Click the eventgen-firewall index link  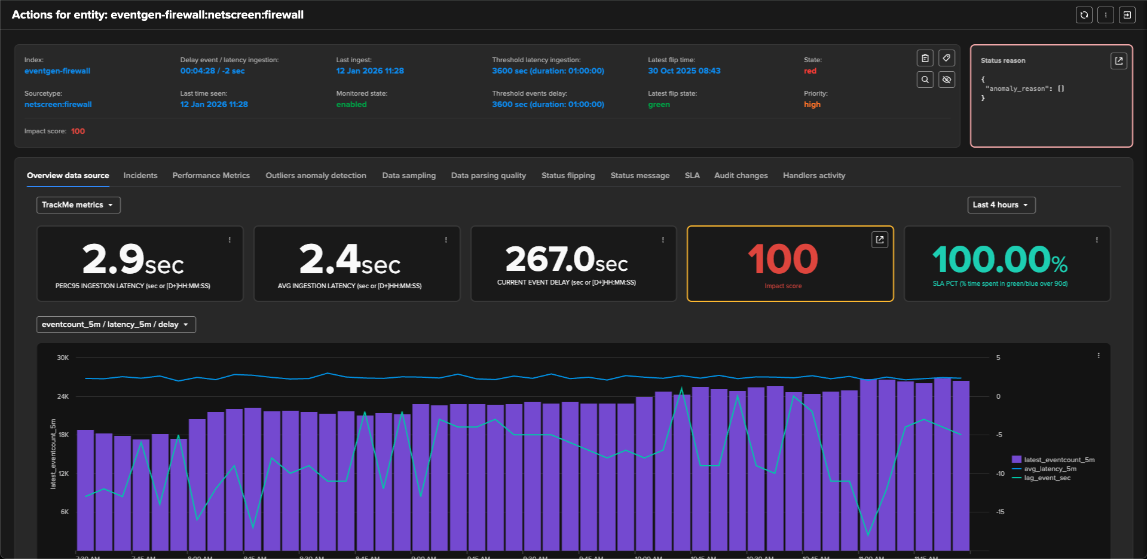pyautogui.click(x=57, y=71)
